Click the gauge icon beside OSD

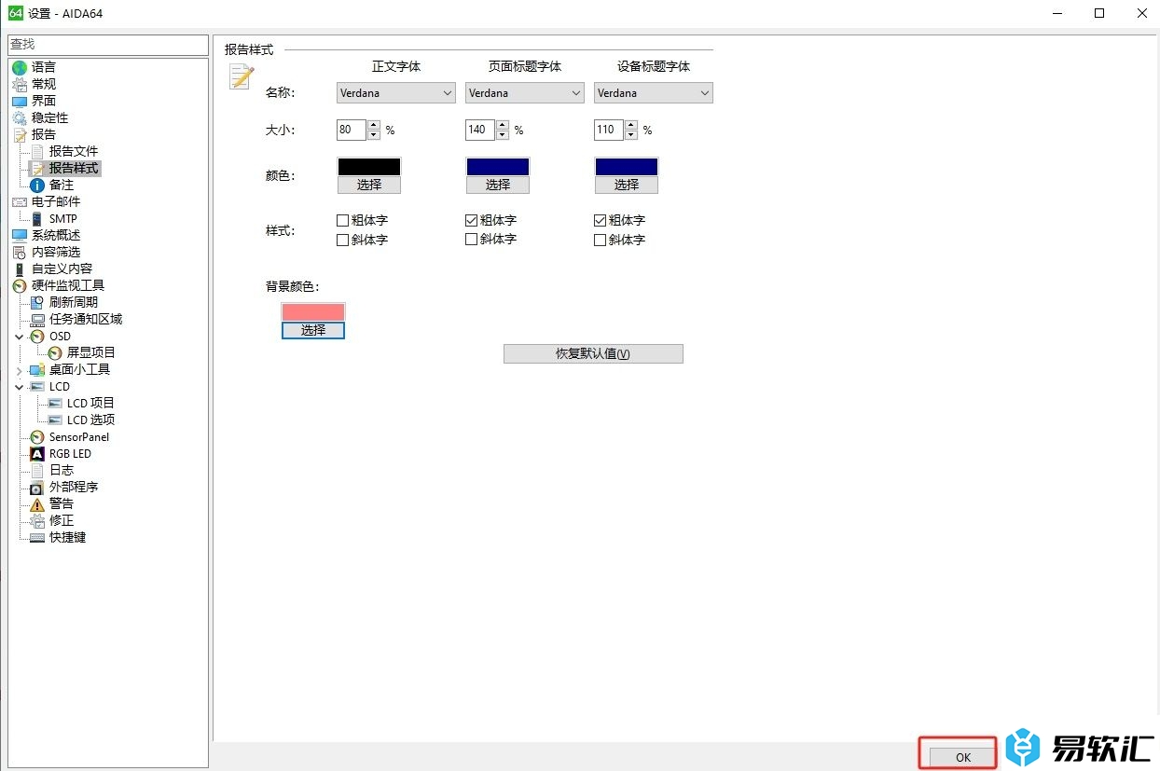click(37, 336)
